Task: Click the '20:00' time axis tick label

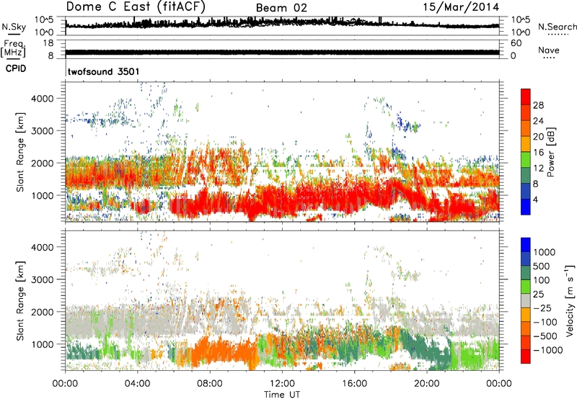Action: pos(426,384)
